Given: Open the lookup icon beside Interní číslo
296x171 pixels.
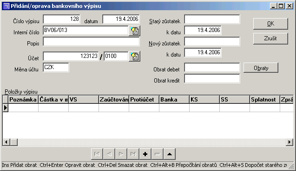Looking at the screenshot, I should click(x=134, y=31).
